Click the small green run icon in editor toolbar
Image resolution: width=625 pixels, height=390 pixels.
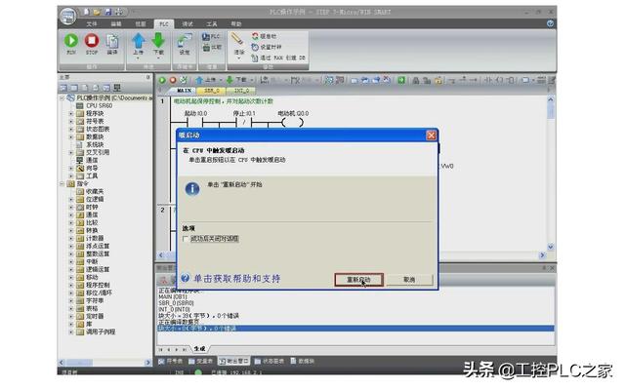tap(162, 80)
